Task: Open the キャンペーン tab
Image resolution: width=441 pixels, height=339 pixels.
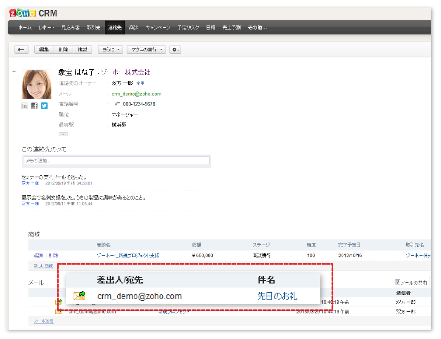Action: 158,28
